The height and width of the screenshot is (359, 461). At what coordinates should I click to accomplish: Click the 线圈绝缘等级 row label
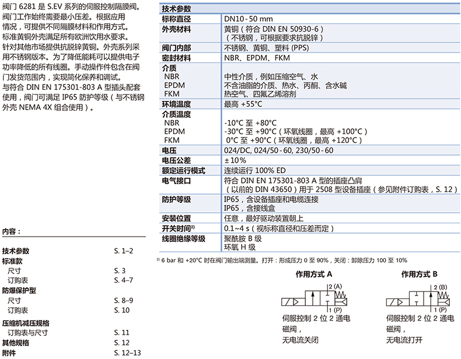point(183,238)
